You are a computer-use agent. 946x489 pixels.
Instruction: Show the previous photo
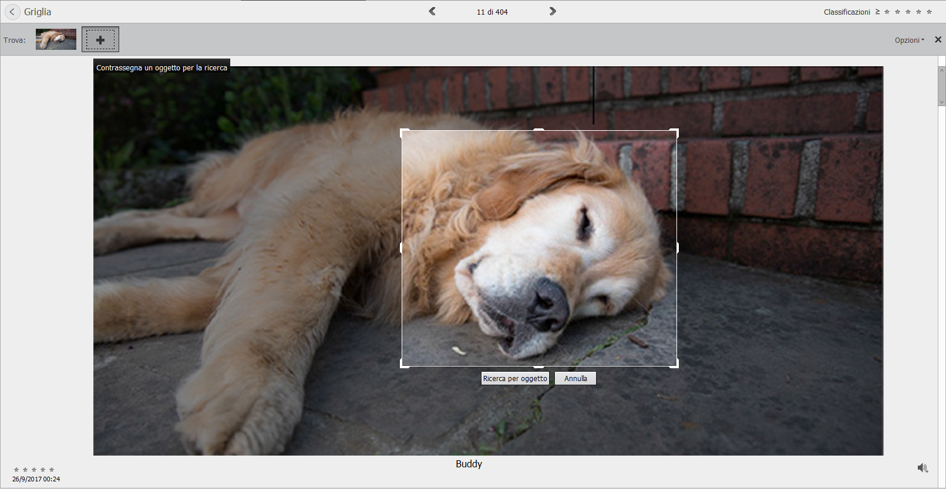click(x=432, y=11)
